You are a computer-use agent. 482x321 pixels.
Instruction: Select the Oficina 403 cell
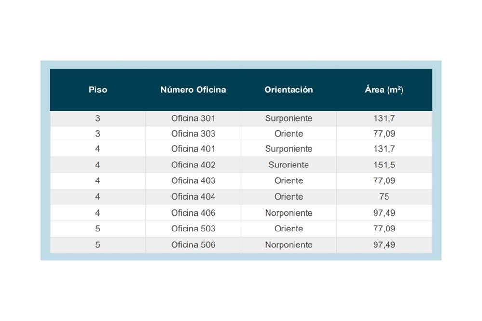(193, 181)
